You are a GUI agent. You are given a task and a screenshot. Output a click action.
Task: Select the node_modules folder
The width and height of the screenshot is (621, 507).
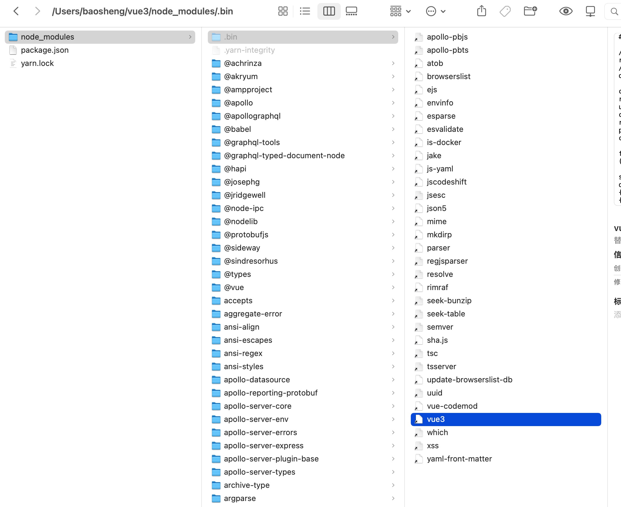100,37
